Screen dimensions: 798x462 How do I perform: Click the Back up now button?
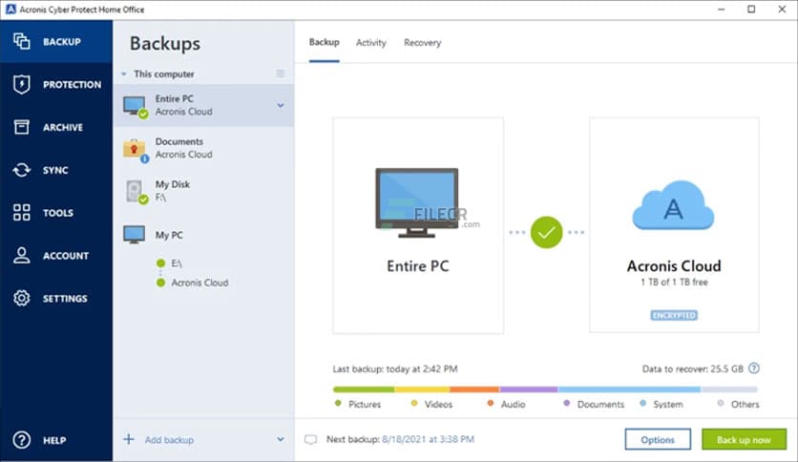pyautogui.click(x=744, y=440)
